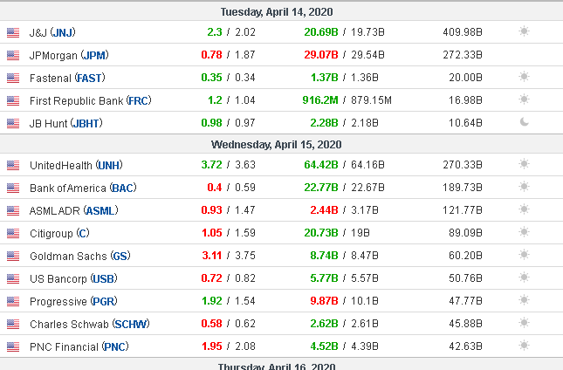Image resolution: width=563 pixels, height=370 pixels.
Task: Click the sun icon in UnitedHealth row
Action: pos(524,165)
